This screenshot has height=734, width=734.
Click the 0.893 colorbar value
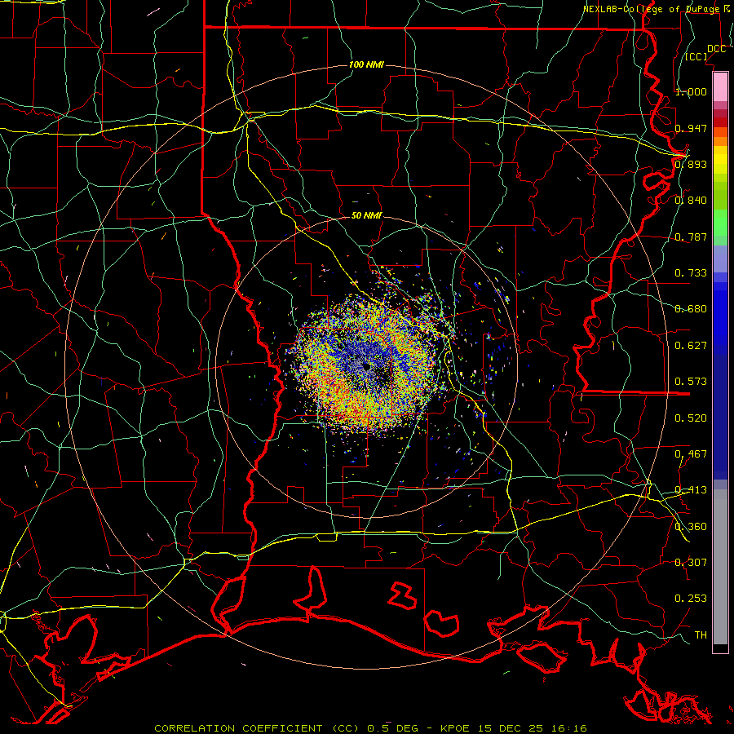tap(691, 164)
